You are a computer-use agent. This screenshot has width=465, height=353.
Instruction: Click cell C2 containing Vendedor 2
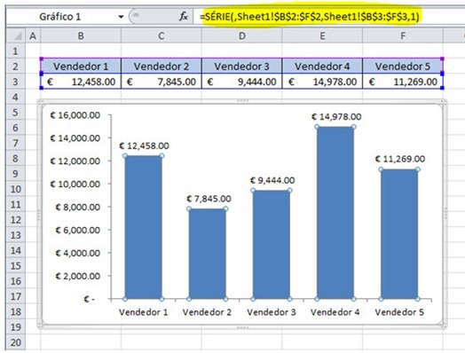coord(162,67)
